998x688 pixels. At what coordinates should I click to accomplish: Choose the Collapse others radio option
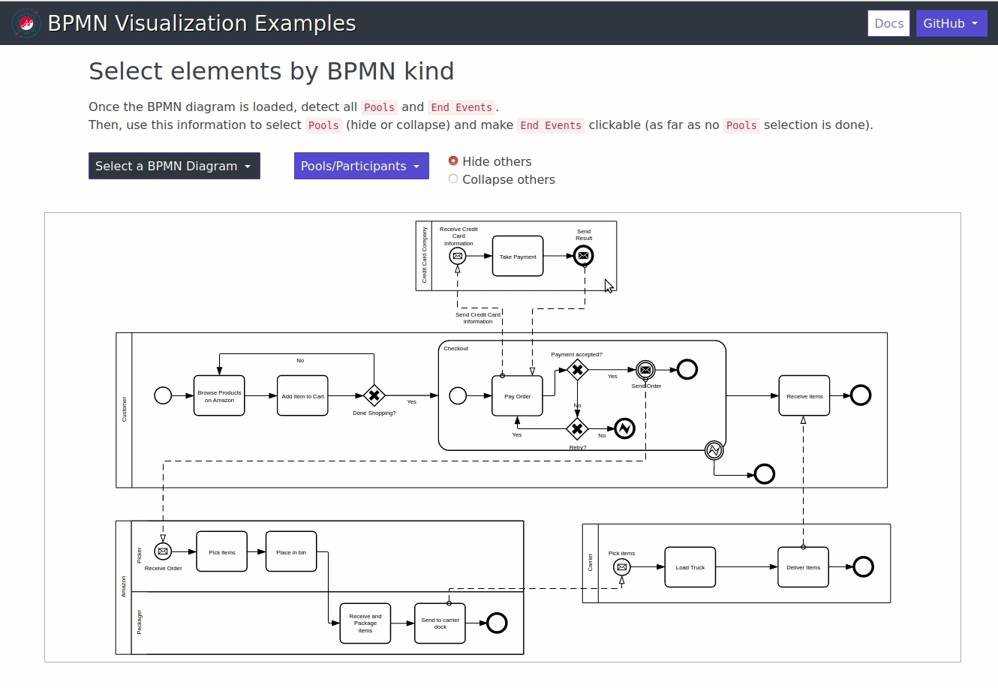pos(453,179)
